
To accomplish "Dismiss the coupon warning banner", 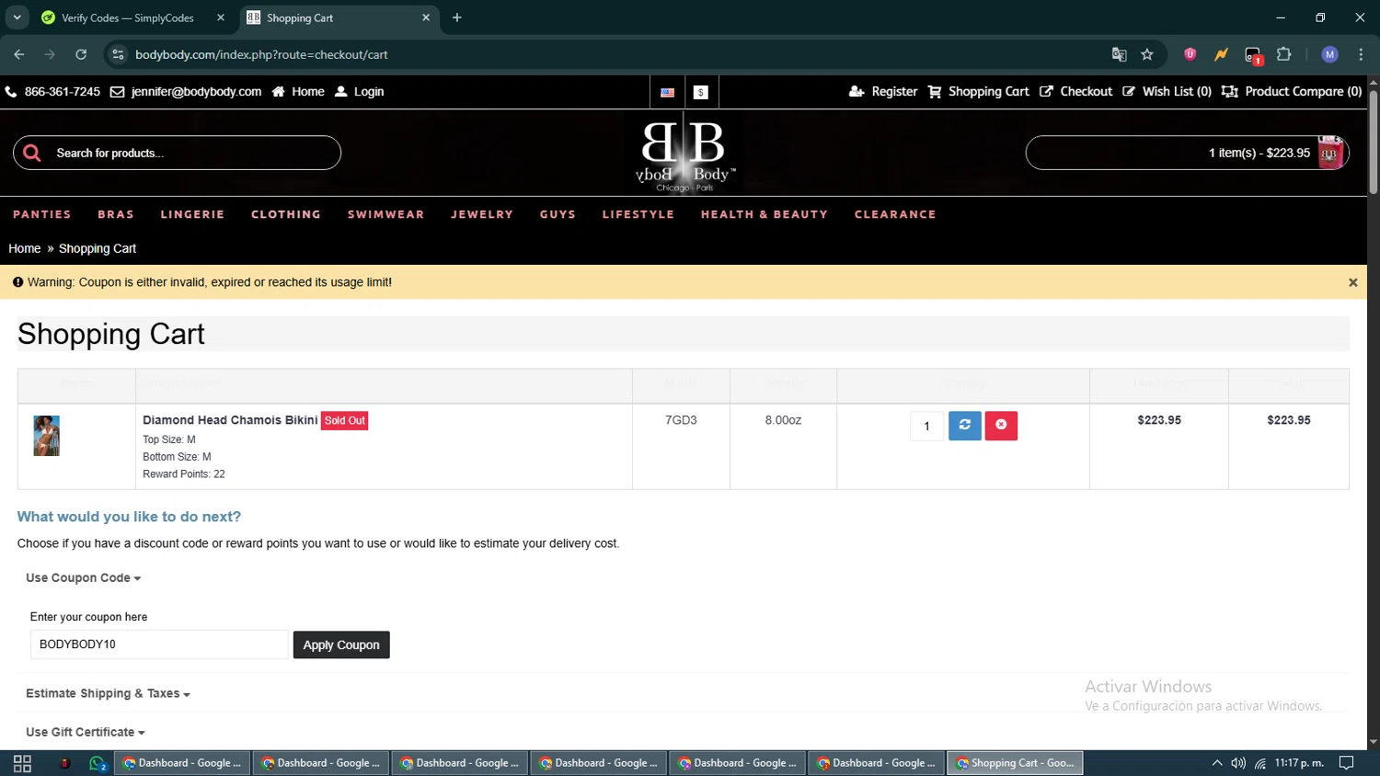I will pyautogui.click(x=1352, y=282).
